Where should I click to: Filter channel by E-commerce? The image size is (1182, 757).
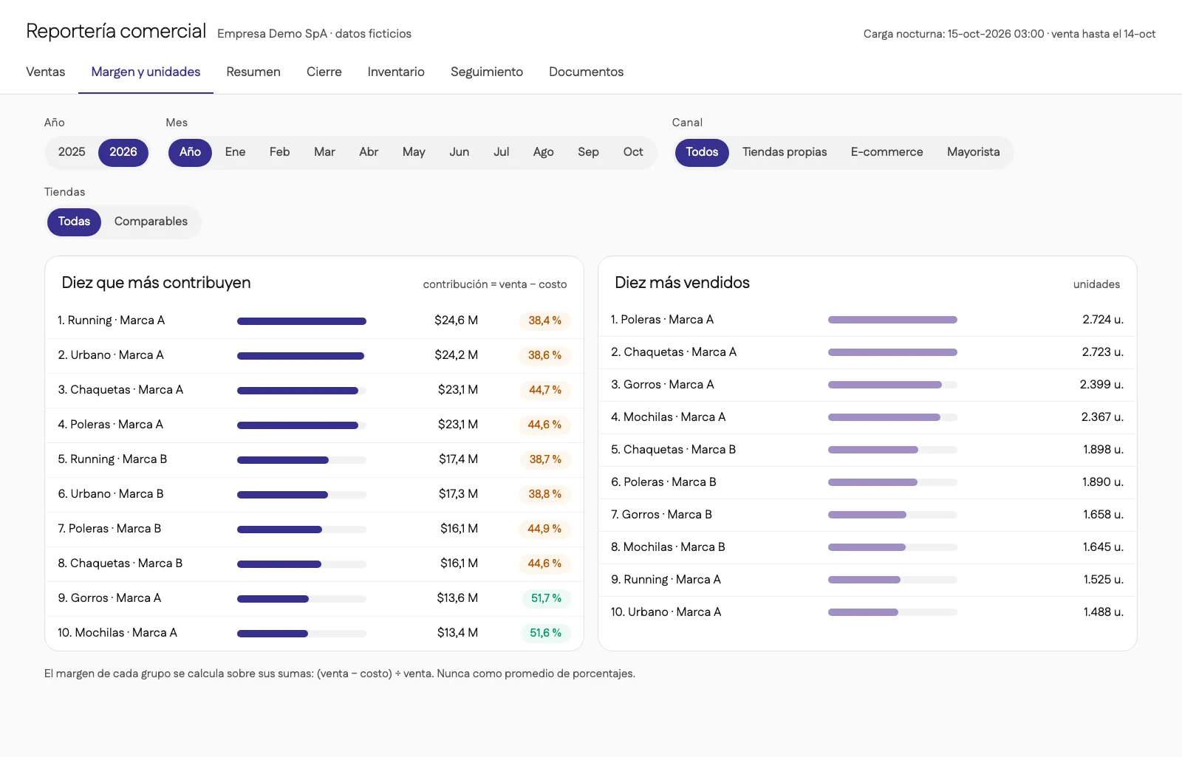[x=886, y=152]
